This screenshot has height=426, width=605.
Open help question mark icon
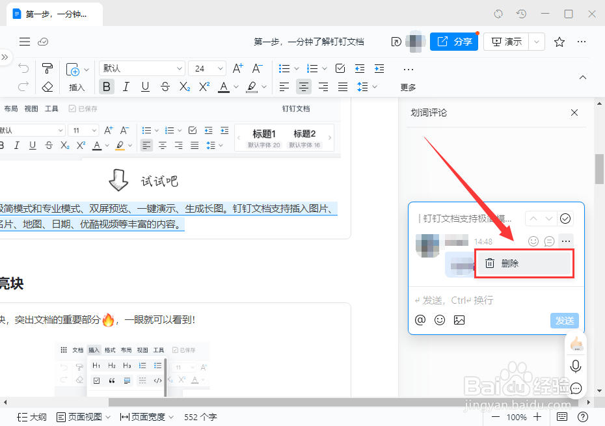pyautogui.click(x=583, y=417)
